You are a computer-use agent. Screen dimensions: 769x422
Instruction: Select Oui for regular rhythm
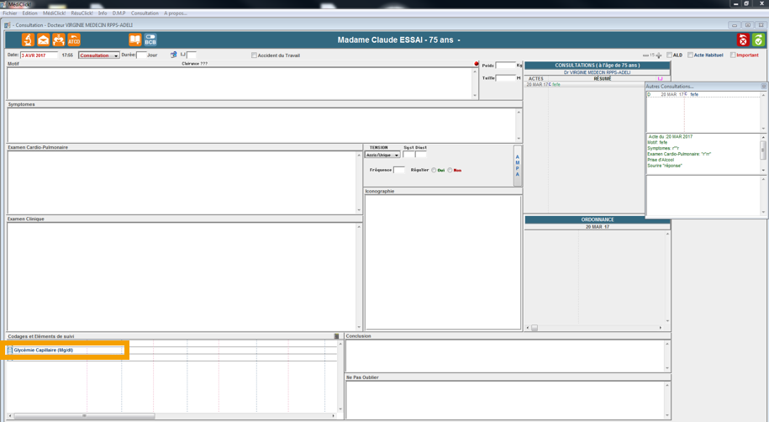click(x=434, y=170)
